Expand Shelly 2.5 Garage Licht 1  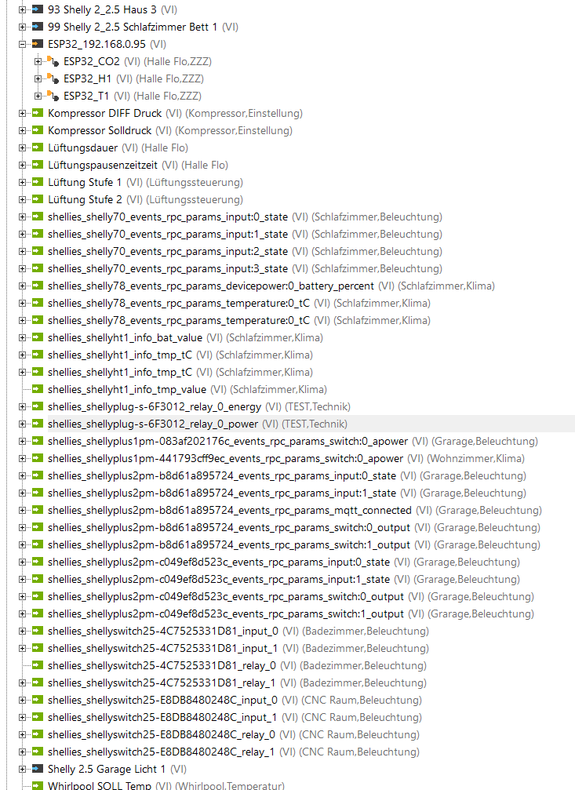point(22,769)
